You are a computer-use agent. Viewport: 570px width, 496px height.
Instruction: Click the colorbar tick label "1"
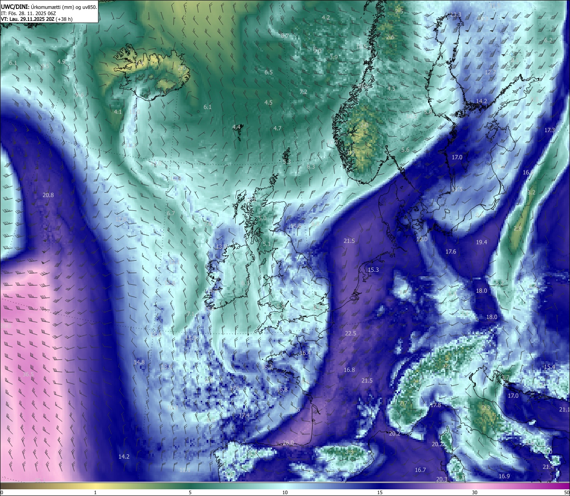95,492
